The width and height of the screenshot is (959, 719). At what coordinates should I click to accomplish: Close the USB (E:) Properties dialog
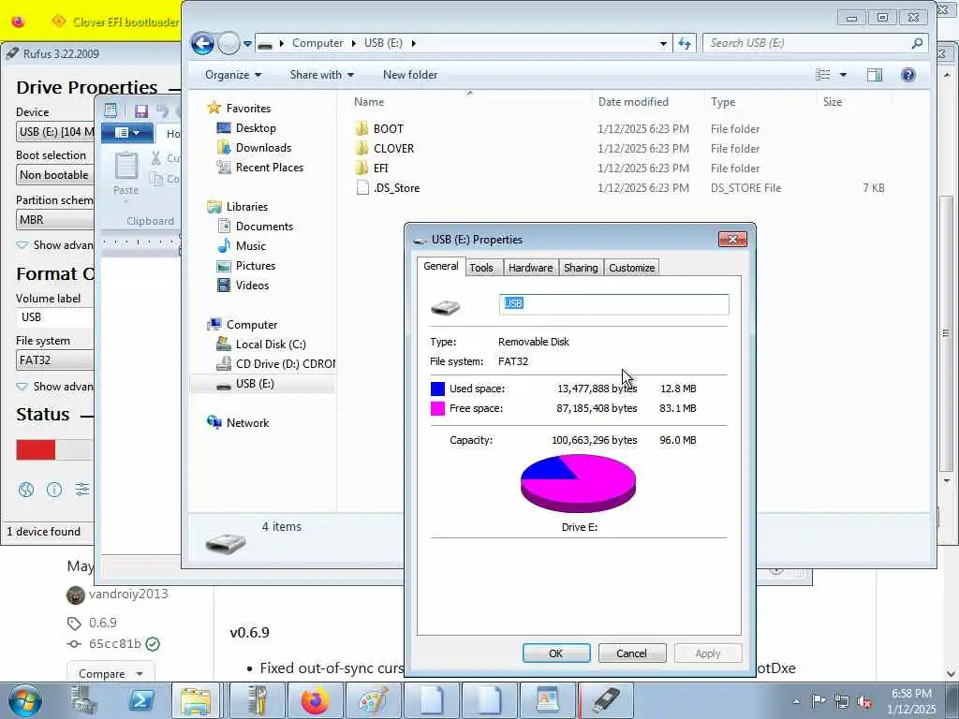click(732, 239)
